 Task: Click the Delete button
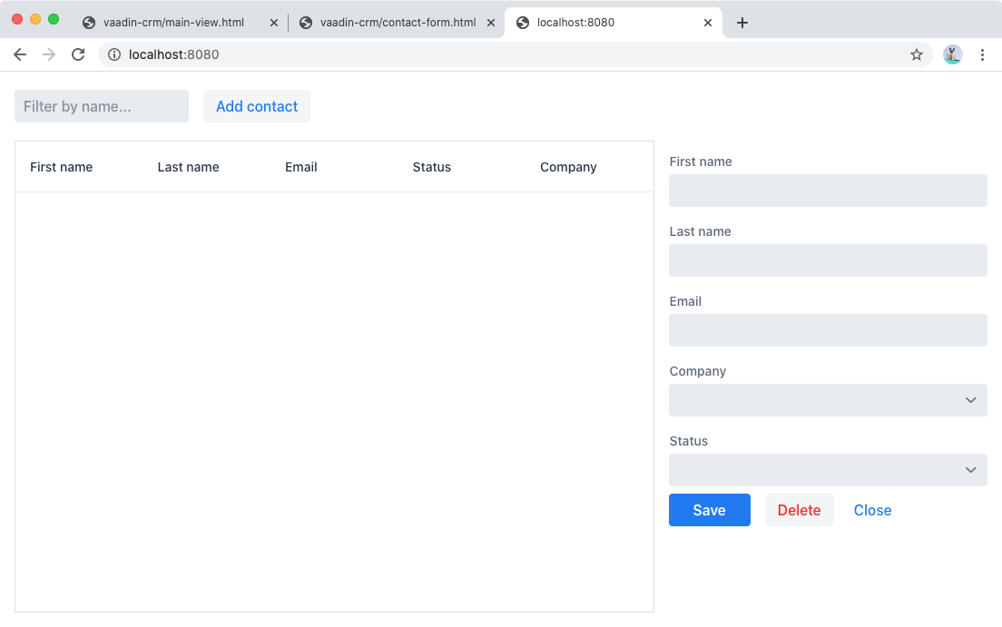tap(799, 510)
